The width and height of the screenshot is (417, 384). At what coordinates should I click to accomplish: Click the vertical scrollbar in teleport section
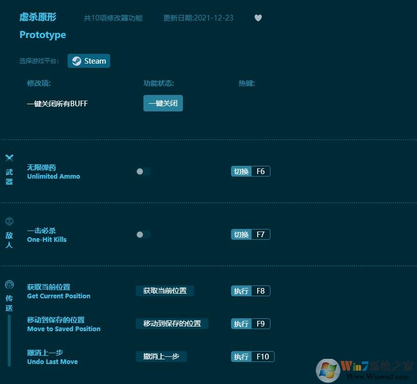point(9,340)
